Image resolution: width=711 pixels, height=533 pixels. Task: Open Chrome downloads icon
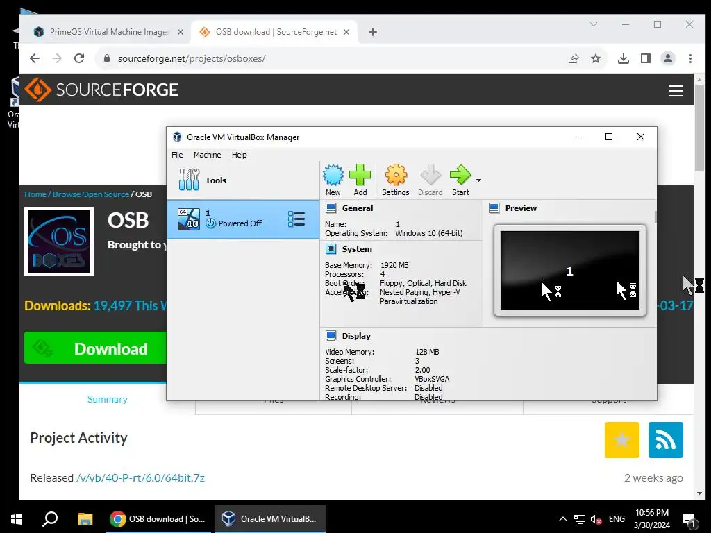(x=624, y=58)
